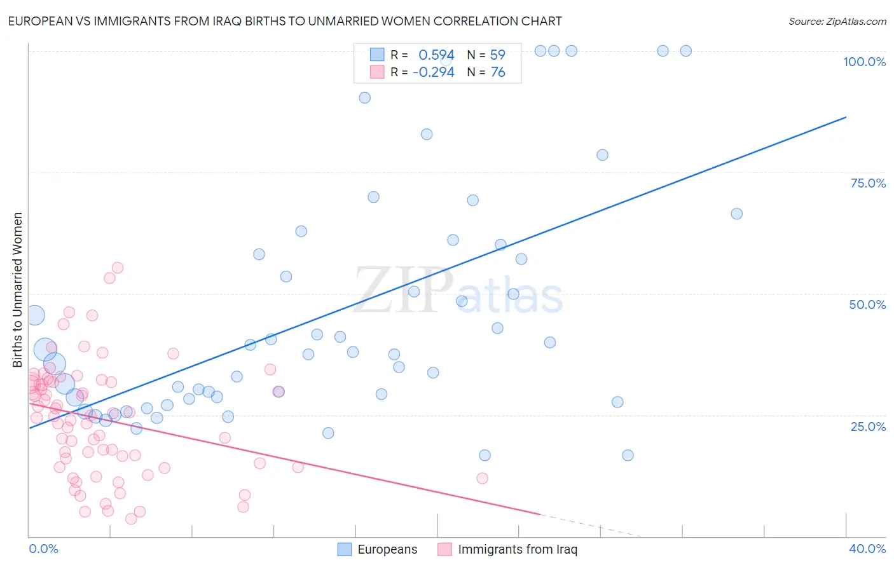This screenshot has height=567, width=894.
Task: Click the 0.0% x-axis label
Action: click(43, 549)
